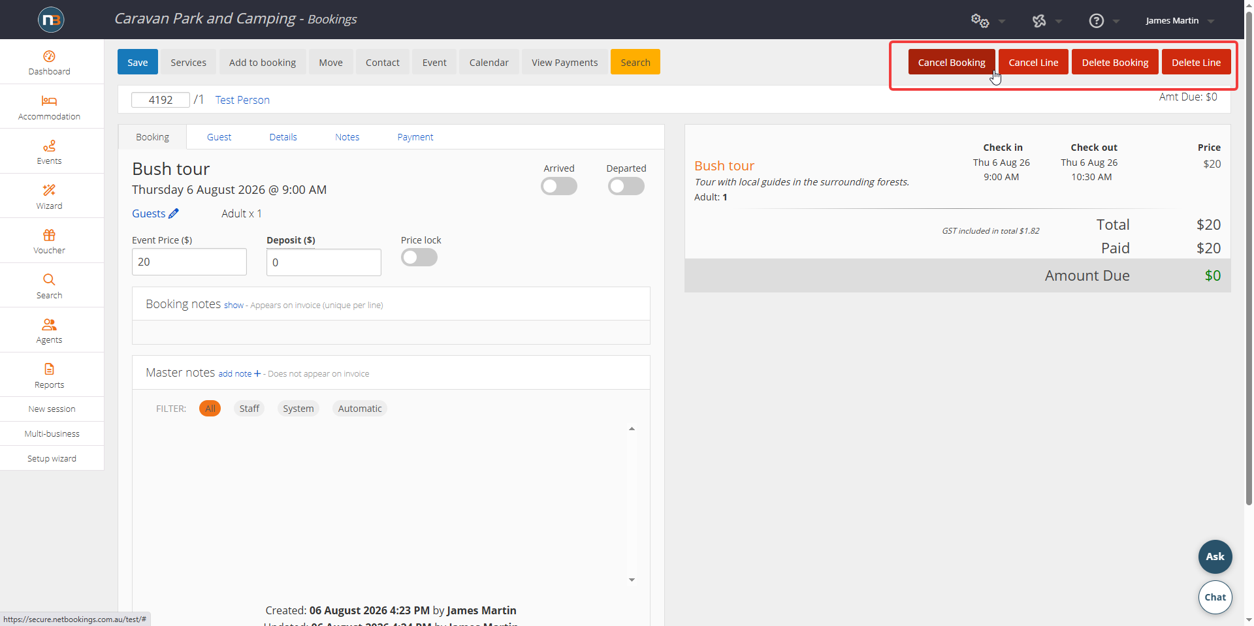Open the Bush tour link in summary

(724, 166)
